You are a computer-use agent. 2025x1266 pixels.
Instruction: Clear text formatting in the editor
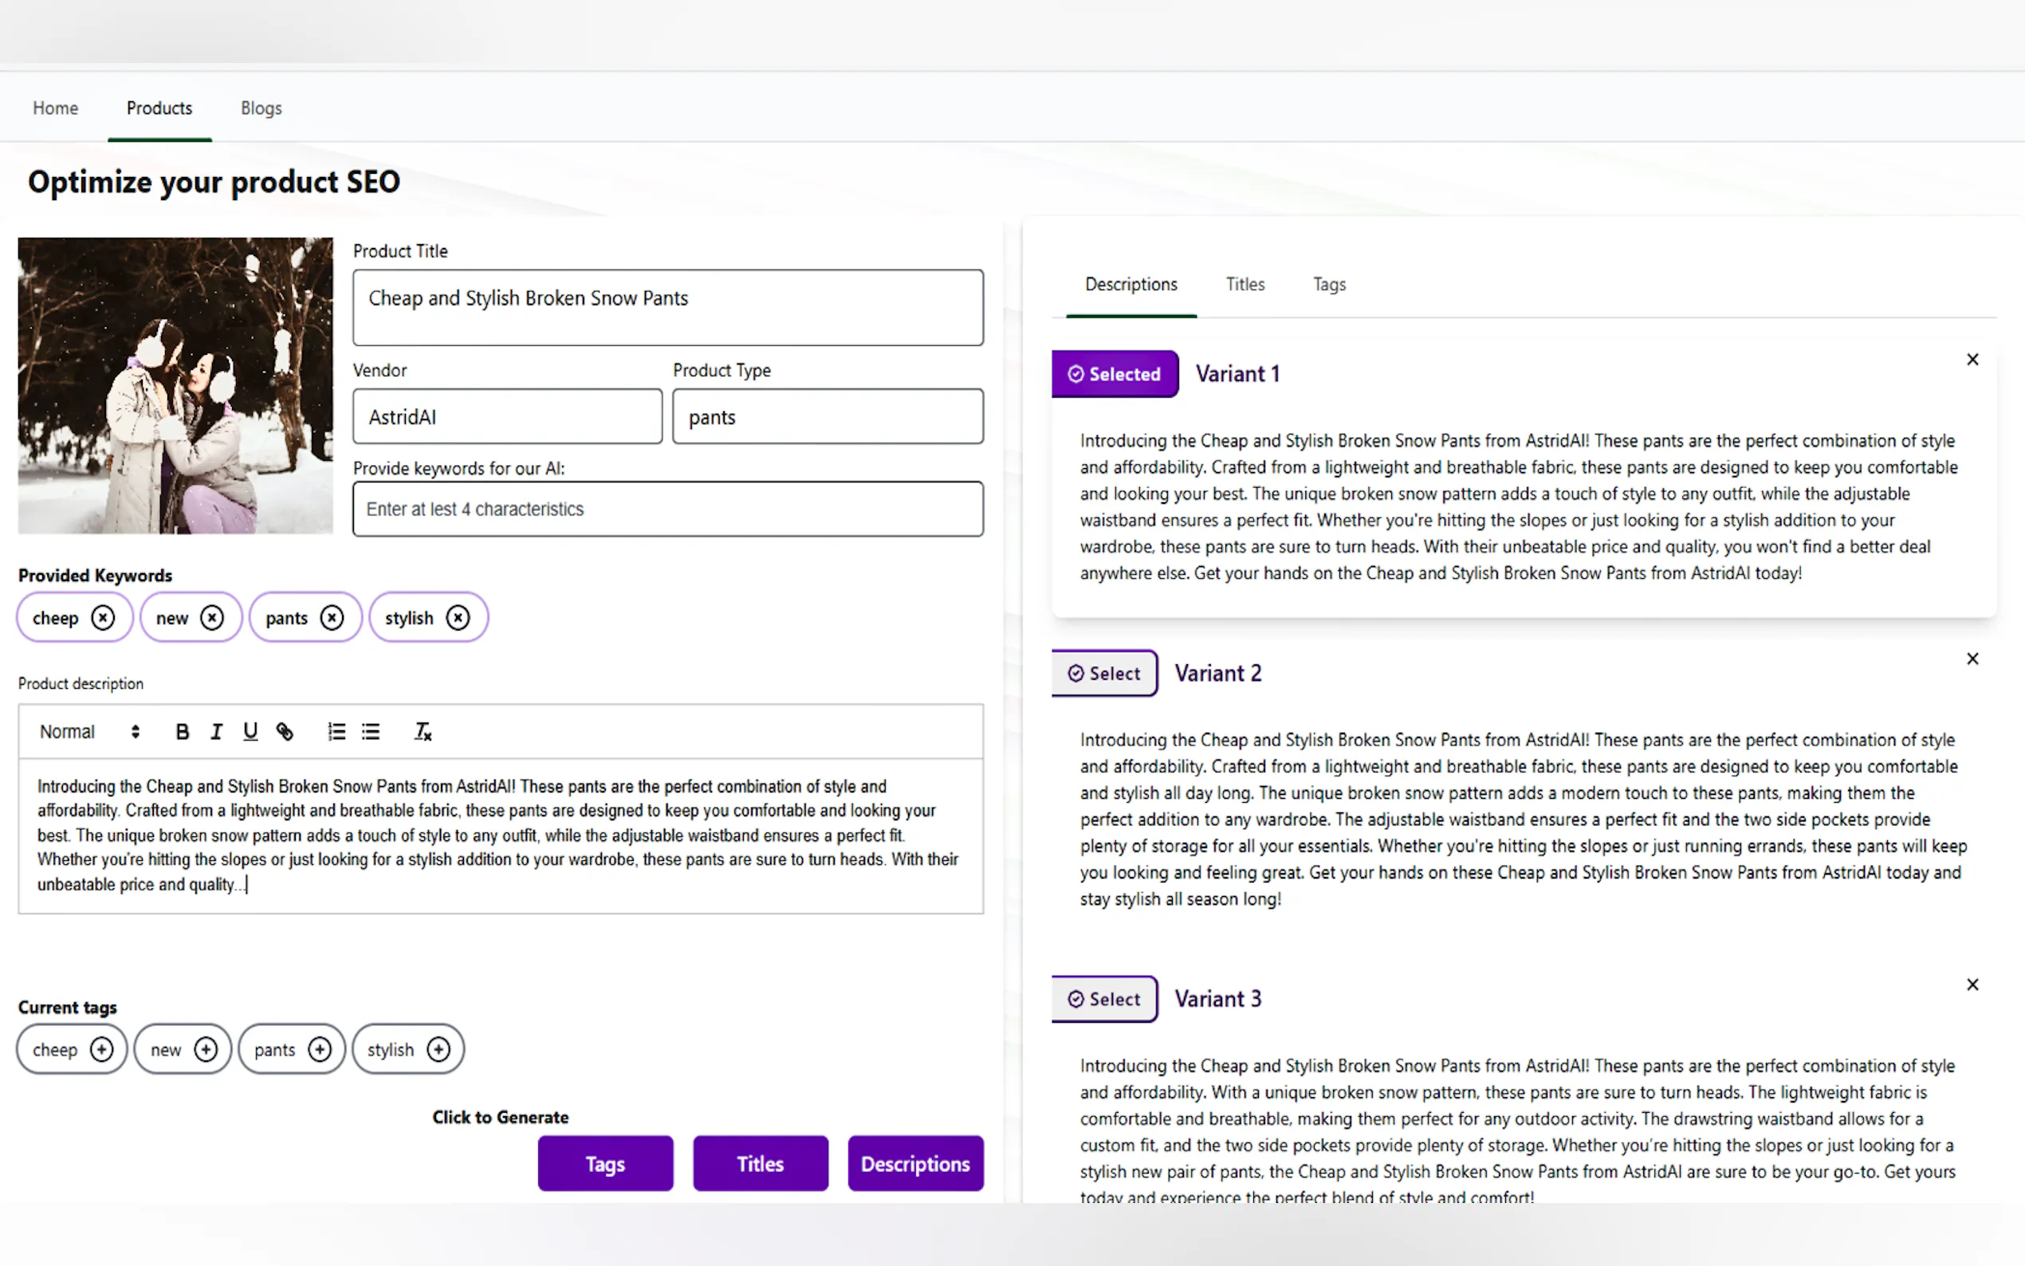tap(423, 732)
